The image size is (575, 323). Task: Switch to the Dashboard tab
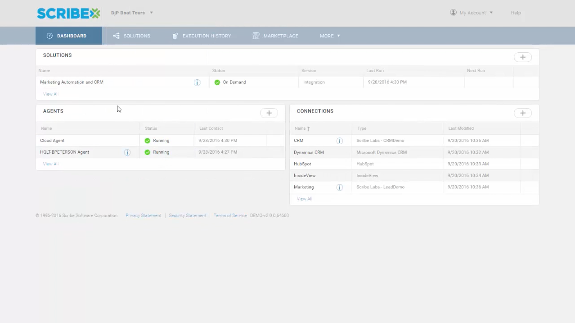tap(69, 36)
